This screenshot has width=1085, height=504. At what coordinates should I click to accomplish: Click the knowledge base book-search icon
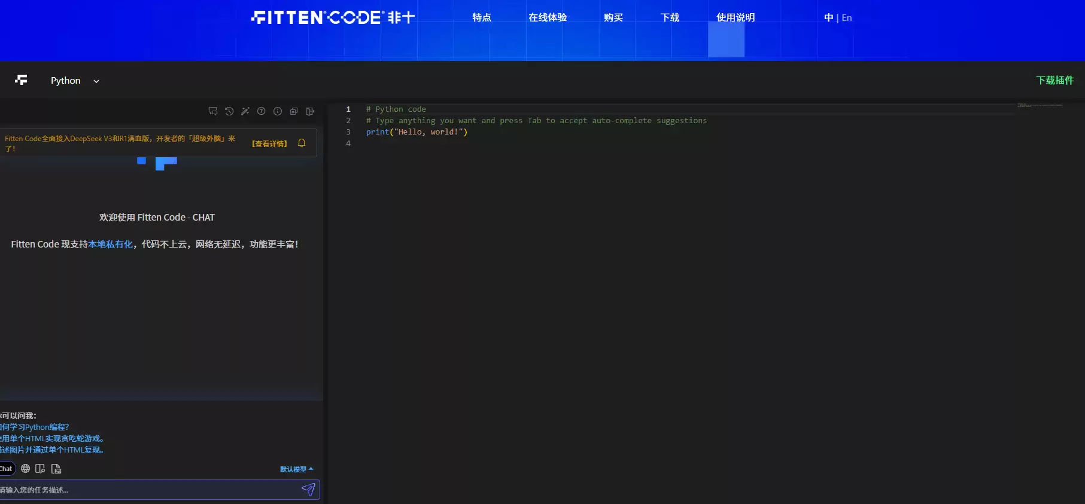pos(40,469)
